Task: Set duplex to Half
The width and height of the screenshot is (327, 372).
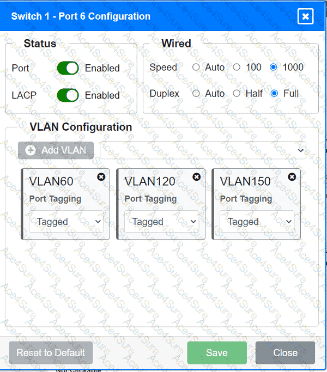Action: coord(237,94)
